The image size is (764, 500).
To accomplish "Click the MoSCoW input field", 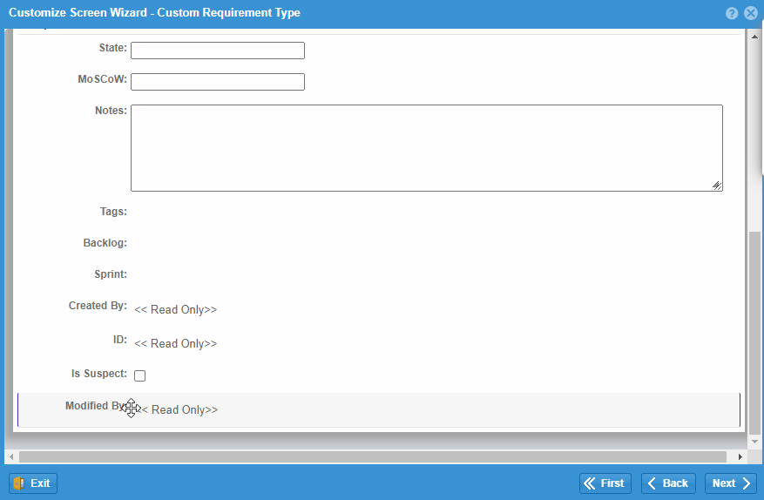I will 218,82.
